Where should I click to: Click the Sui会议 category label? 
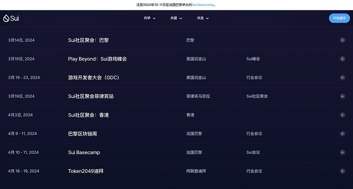pyautogui.click(x=253, y=152)
